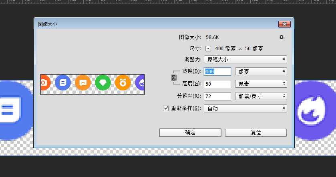Click the red camera icon in preview
This screenshot has height=177, width=336.
click(x=45, y=83)
